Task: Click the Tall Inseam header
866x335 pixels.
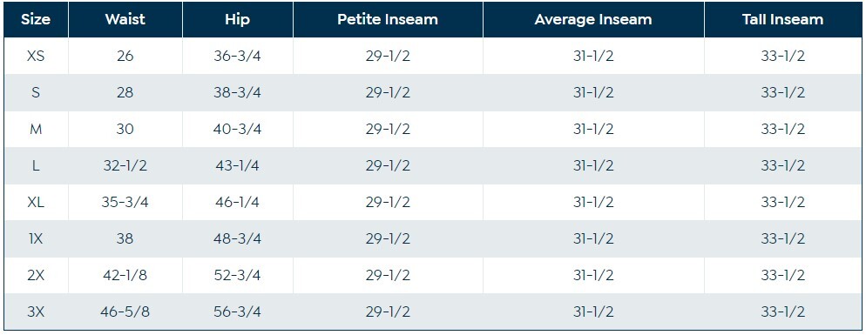Action: tap(782, 19)
